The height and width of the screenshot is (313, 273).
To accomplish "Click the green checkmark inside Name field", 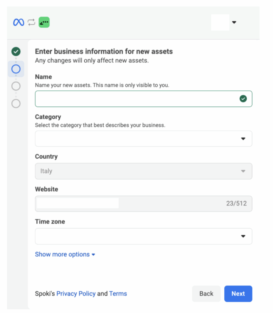I will (x=243, y=98).
